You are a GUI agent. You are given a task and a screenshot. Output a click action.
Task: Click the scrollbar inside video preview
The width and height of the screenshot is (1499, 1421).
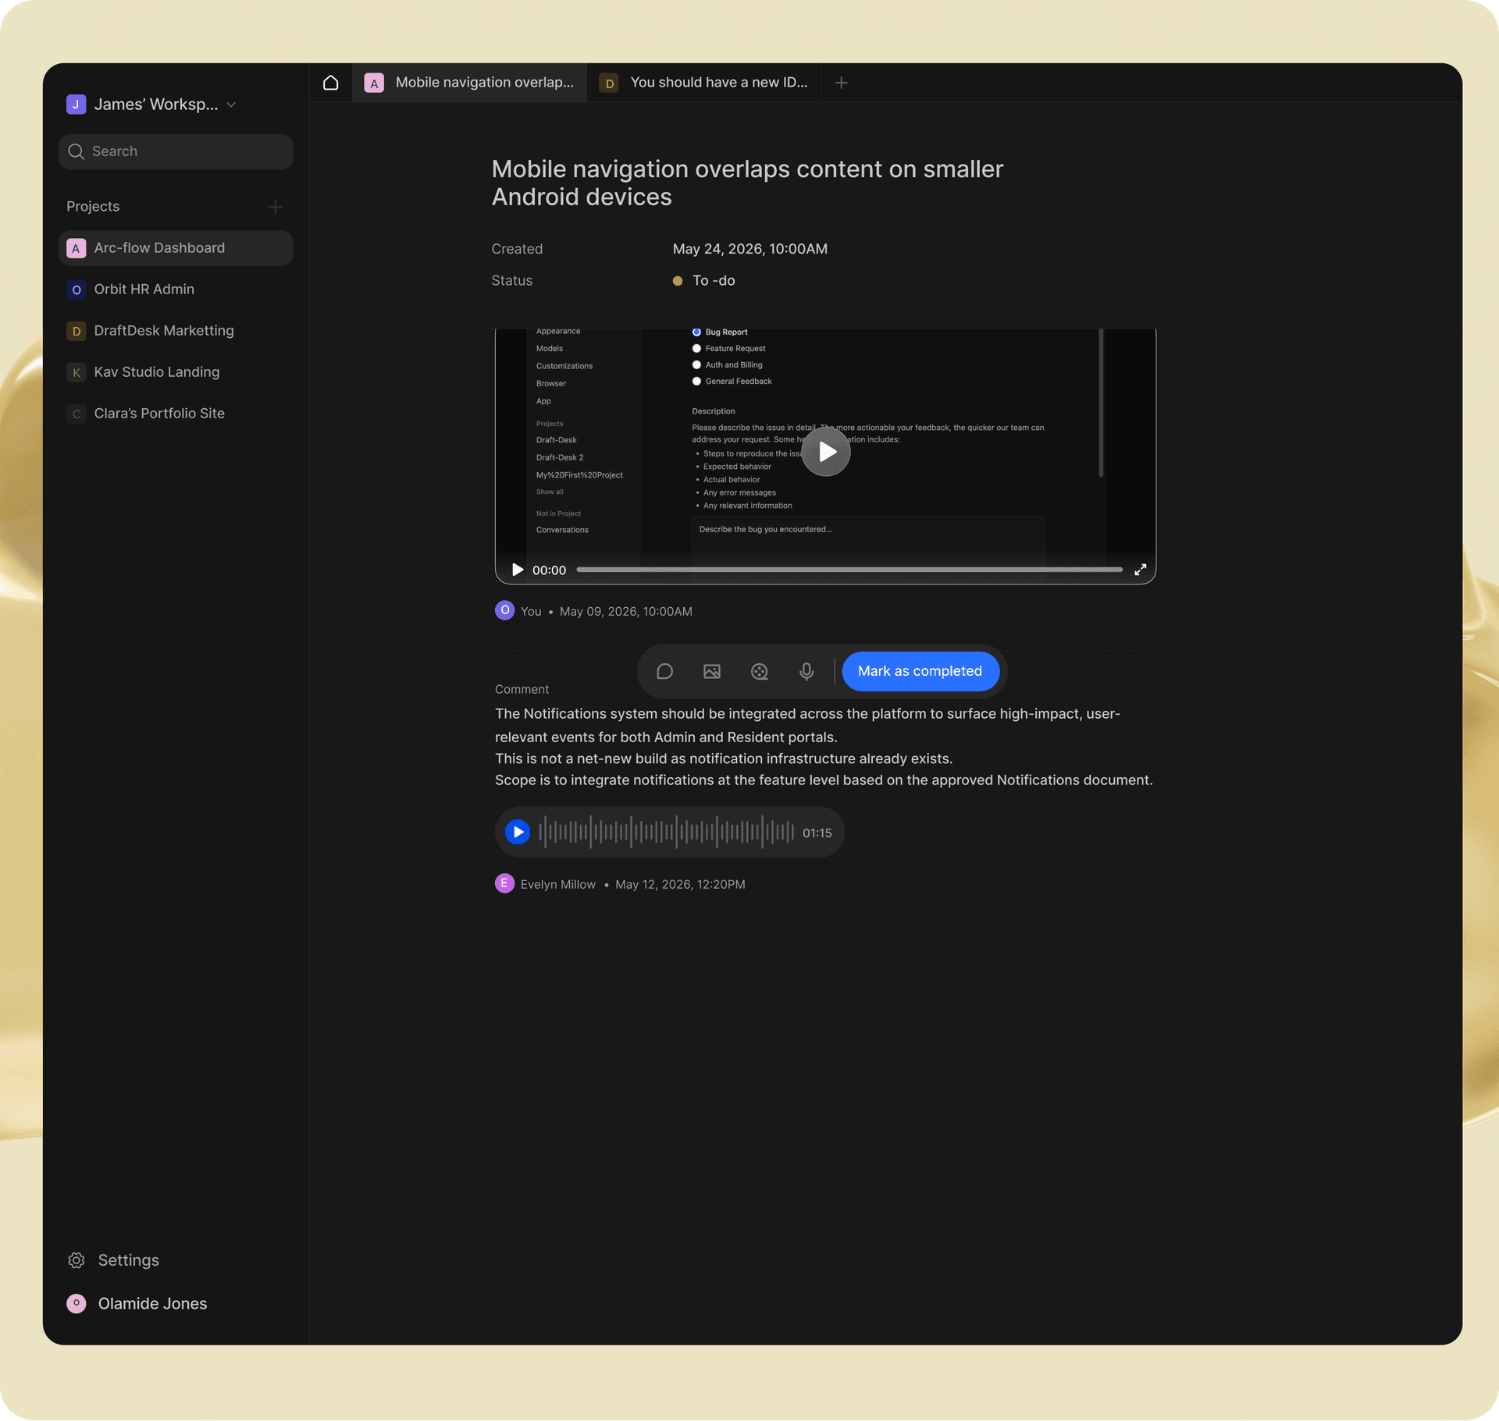[x=1101, y=403]
